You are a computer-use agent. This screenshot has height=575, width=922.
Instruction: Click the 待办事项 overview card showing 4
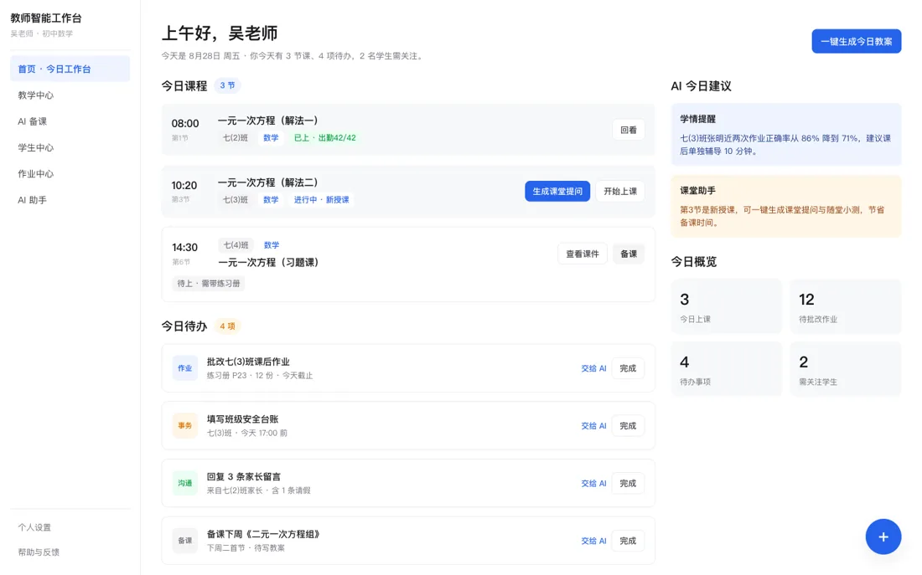[x=726, y=369]
